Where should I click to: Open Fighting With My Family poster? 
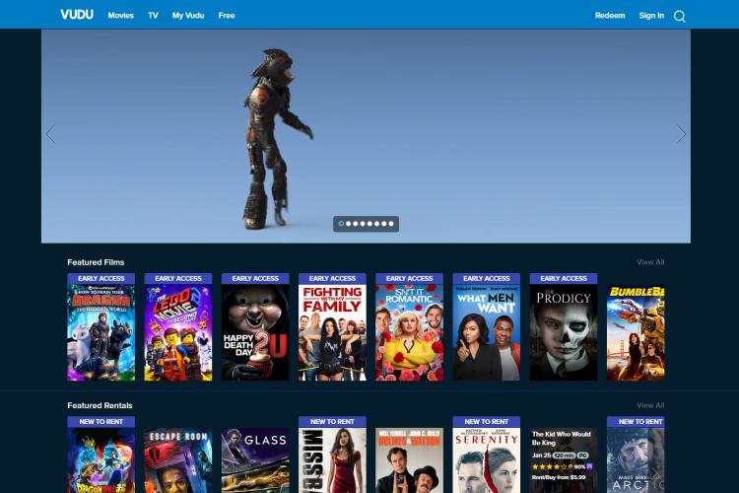pyautogui.click(x=332, y=327)
